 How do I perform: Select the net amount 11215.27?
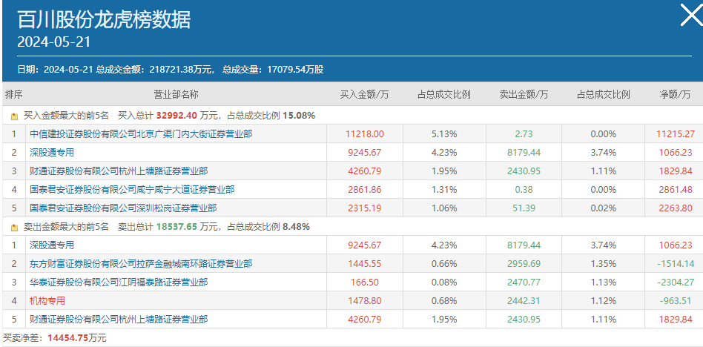point(676,134)
